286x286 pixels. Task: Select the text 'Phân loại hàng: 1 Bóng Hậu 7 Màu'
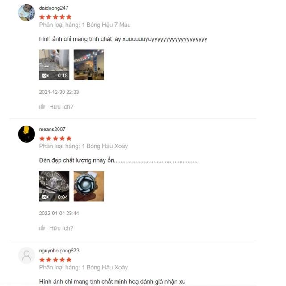tap(85, 25)
